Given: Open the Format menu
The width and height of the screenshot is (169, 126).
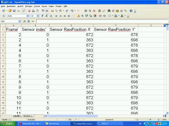Looking at the screenshot, I should point(37,6).
